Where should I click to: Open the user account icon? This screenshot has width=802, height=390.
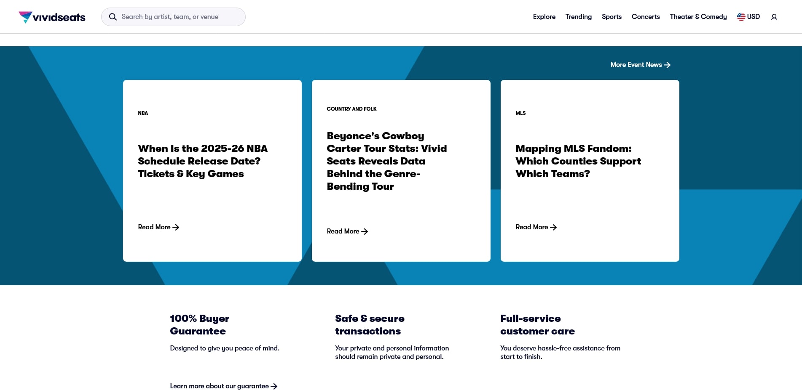(774, 17)
